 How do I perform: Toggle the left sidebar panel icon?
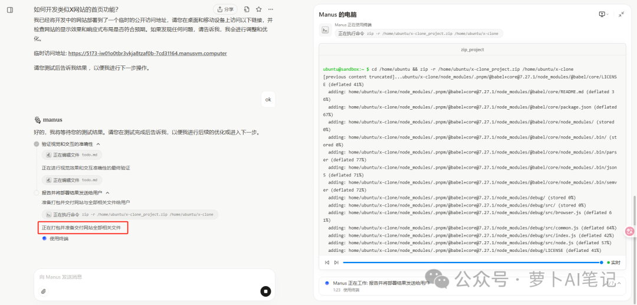(10, 10)
